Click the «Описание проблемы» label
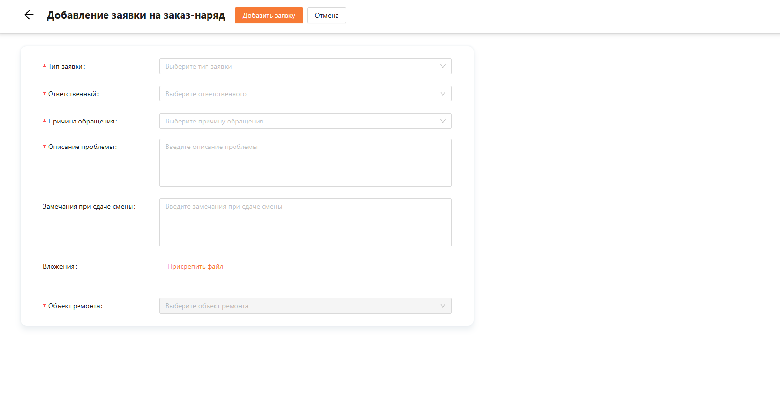The width and height of the screenshot is (780, 419). pos(82,147)
